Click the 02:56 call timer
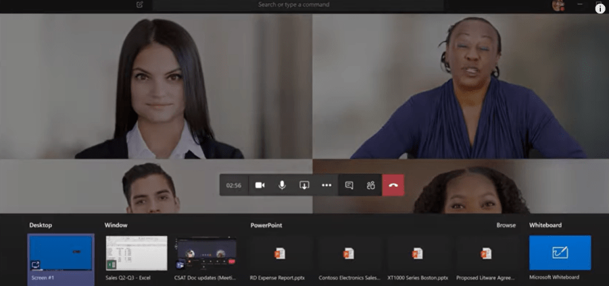 coord(234,185)
